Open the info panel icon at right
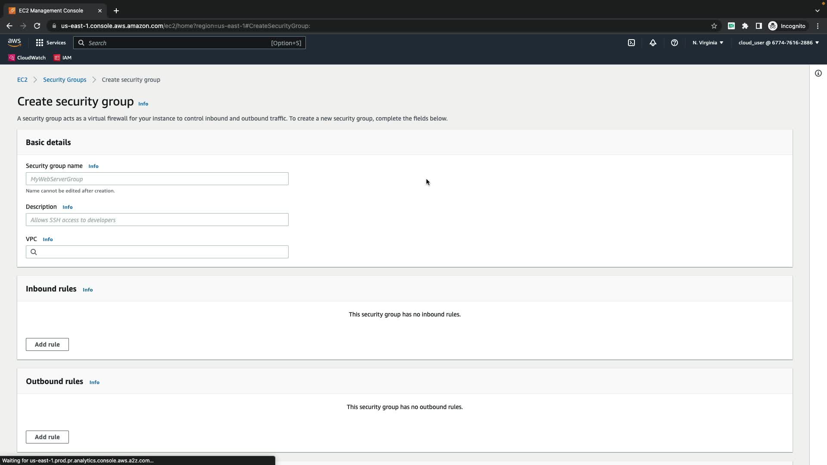827x465 pixels. (x=818, y=73)
